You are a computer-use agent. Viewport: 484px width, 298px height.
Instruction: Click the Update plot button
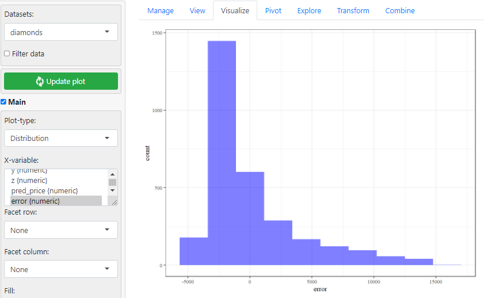click(x=61, y=81)
